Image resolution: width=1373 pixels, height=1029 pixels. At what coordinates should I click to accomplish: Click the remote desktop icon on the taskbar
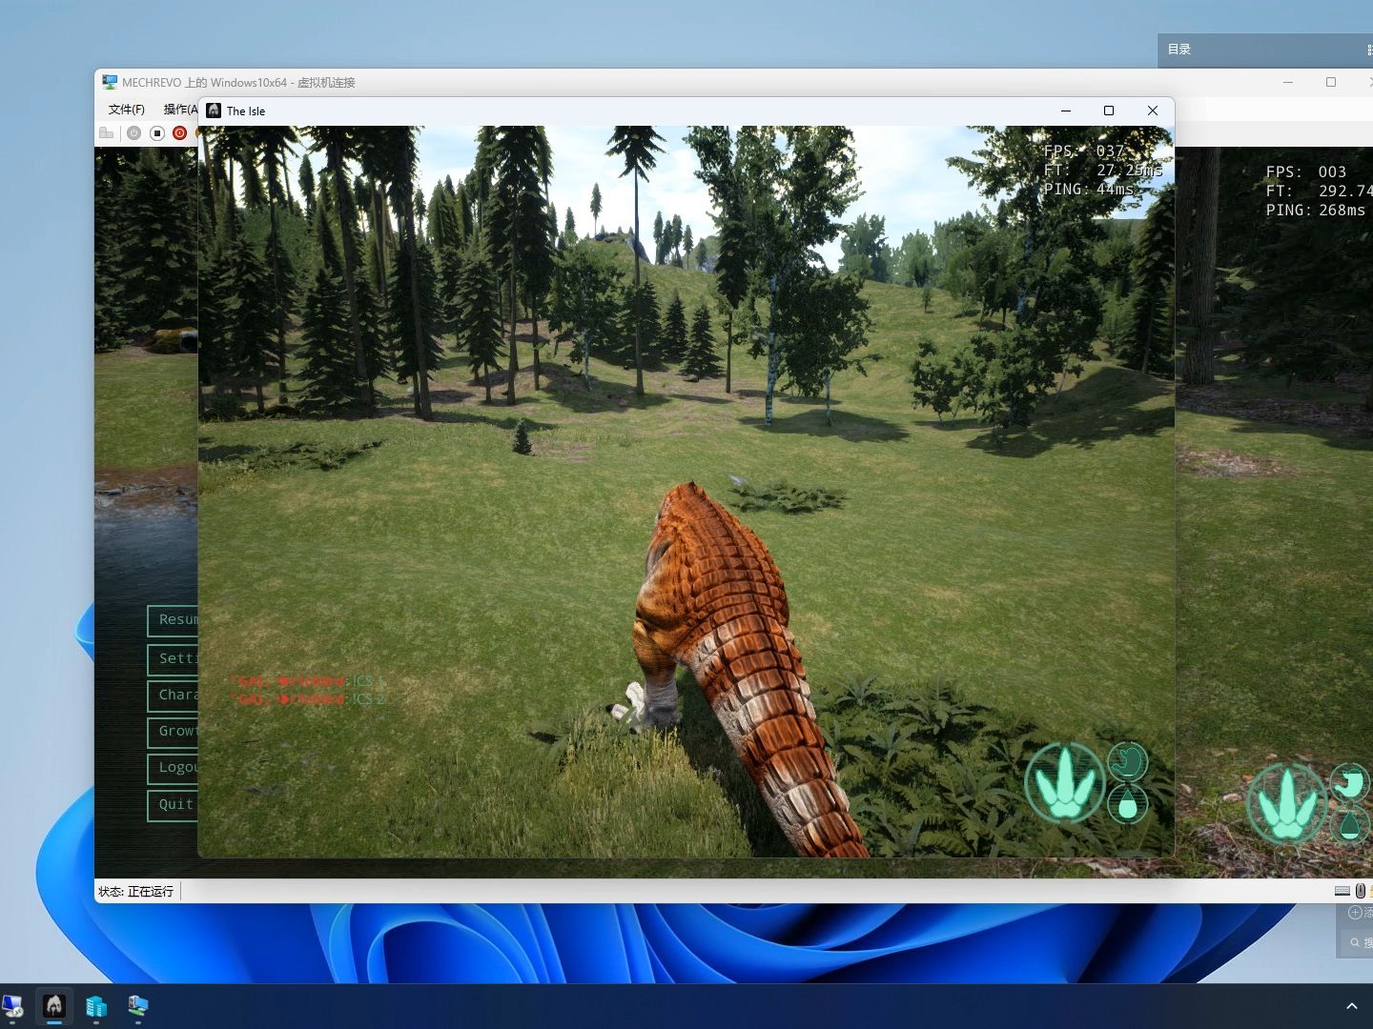click(x=12, y=1006)
